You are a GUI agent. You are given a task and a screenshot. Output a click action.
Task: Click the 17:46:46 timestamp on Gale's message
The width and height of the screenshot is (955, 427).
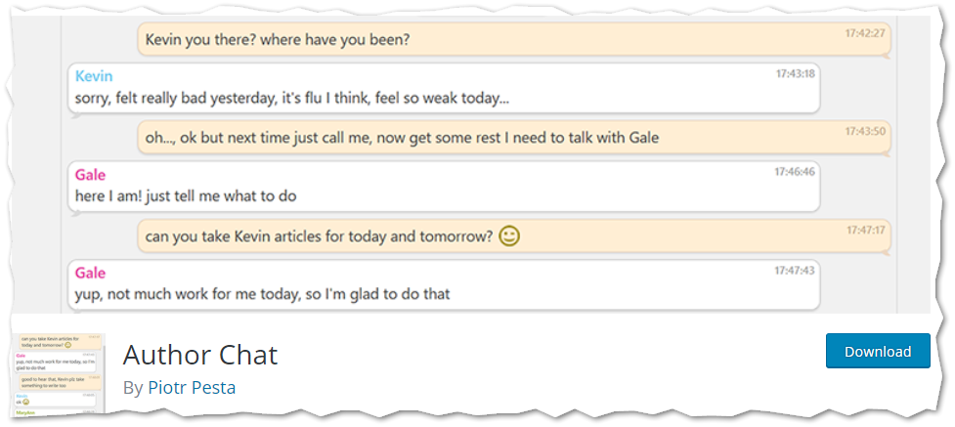point(795,172)
